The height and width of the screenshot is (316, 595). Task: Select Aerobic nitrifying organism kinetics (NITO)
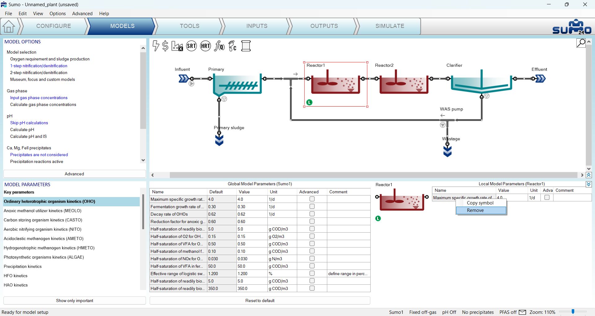(x=42, y=229)
